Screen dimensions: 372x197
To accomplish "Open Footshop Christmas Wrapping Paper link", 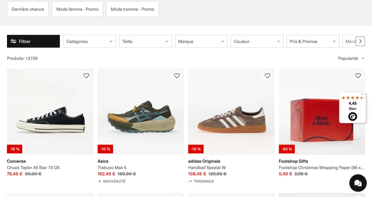I will 321,168.
